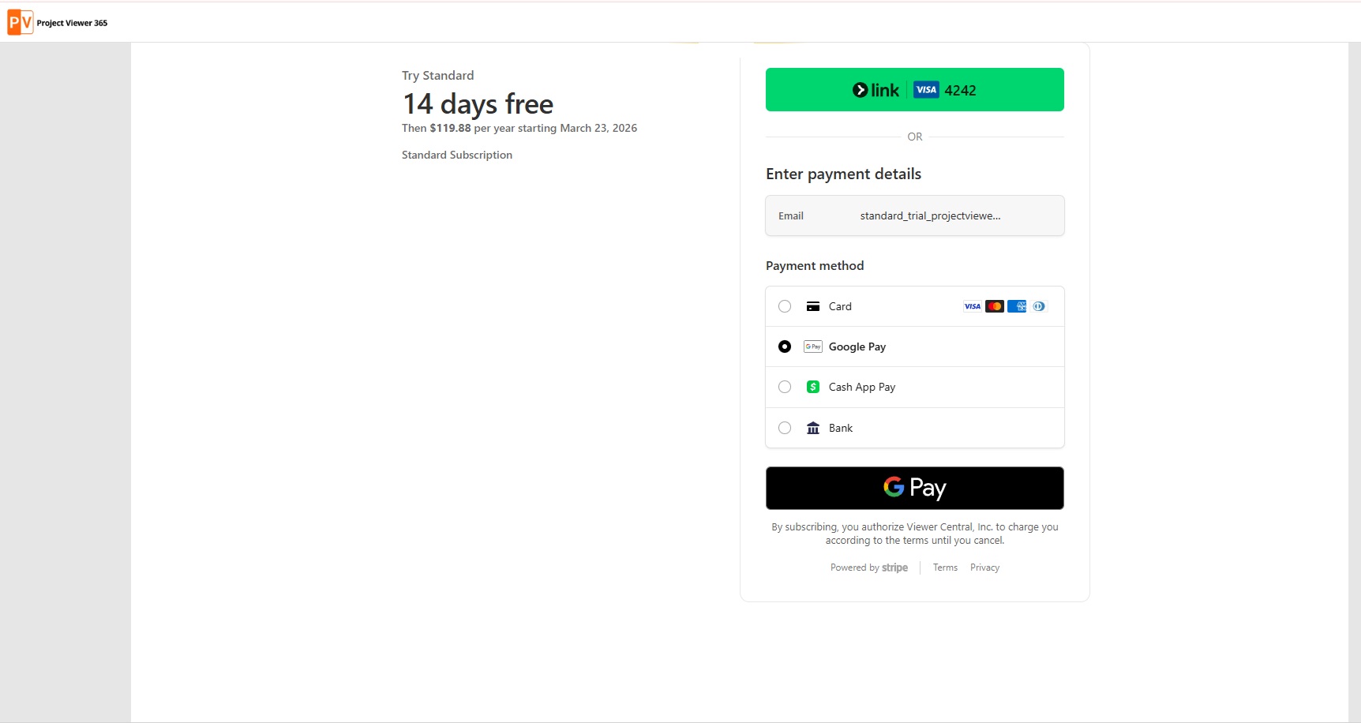Open the Terms link
The image size is (1361, 723).
click(945, 568)
